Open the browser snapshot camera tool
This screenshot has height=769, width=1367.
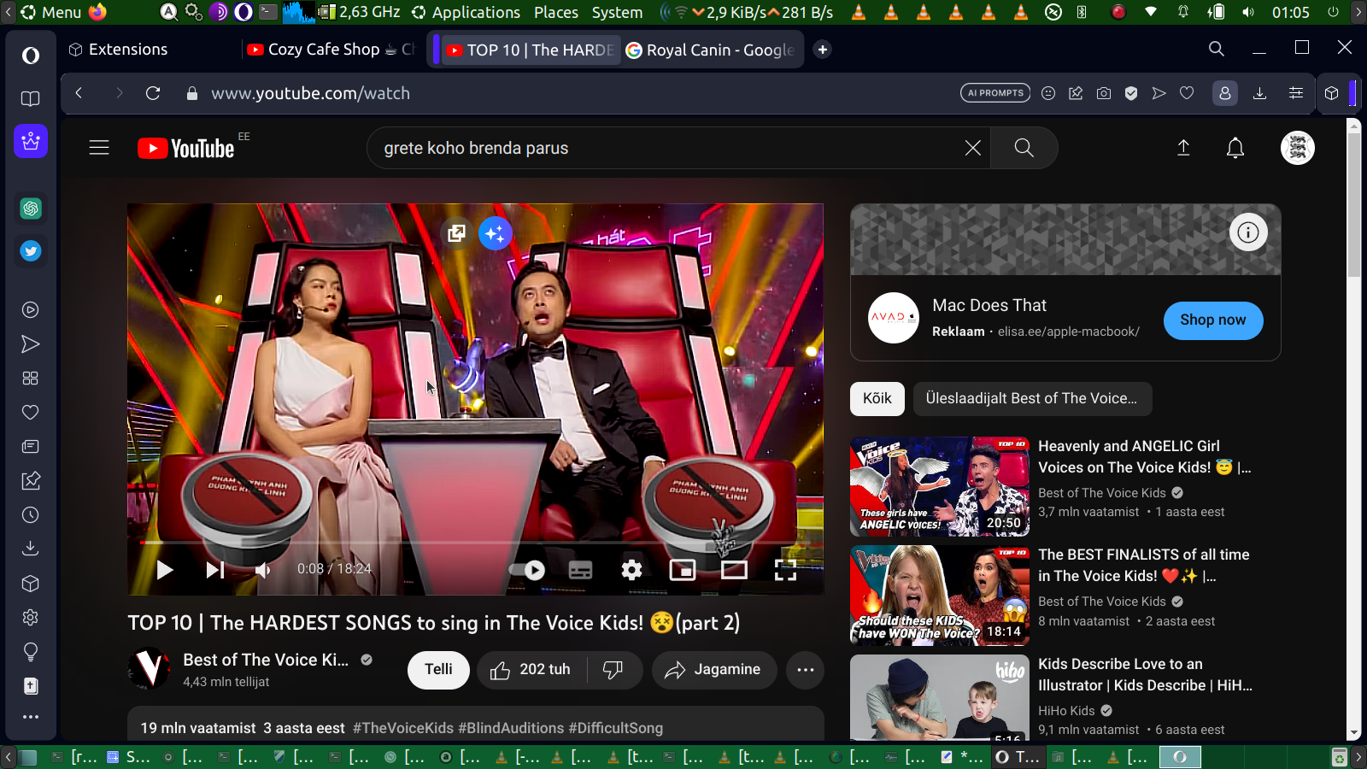pos(1104,93)
